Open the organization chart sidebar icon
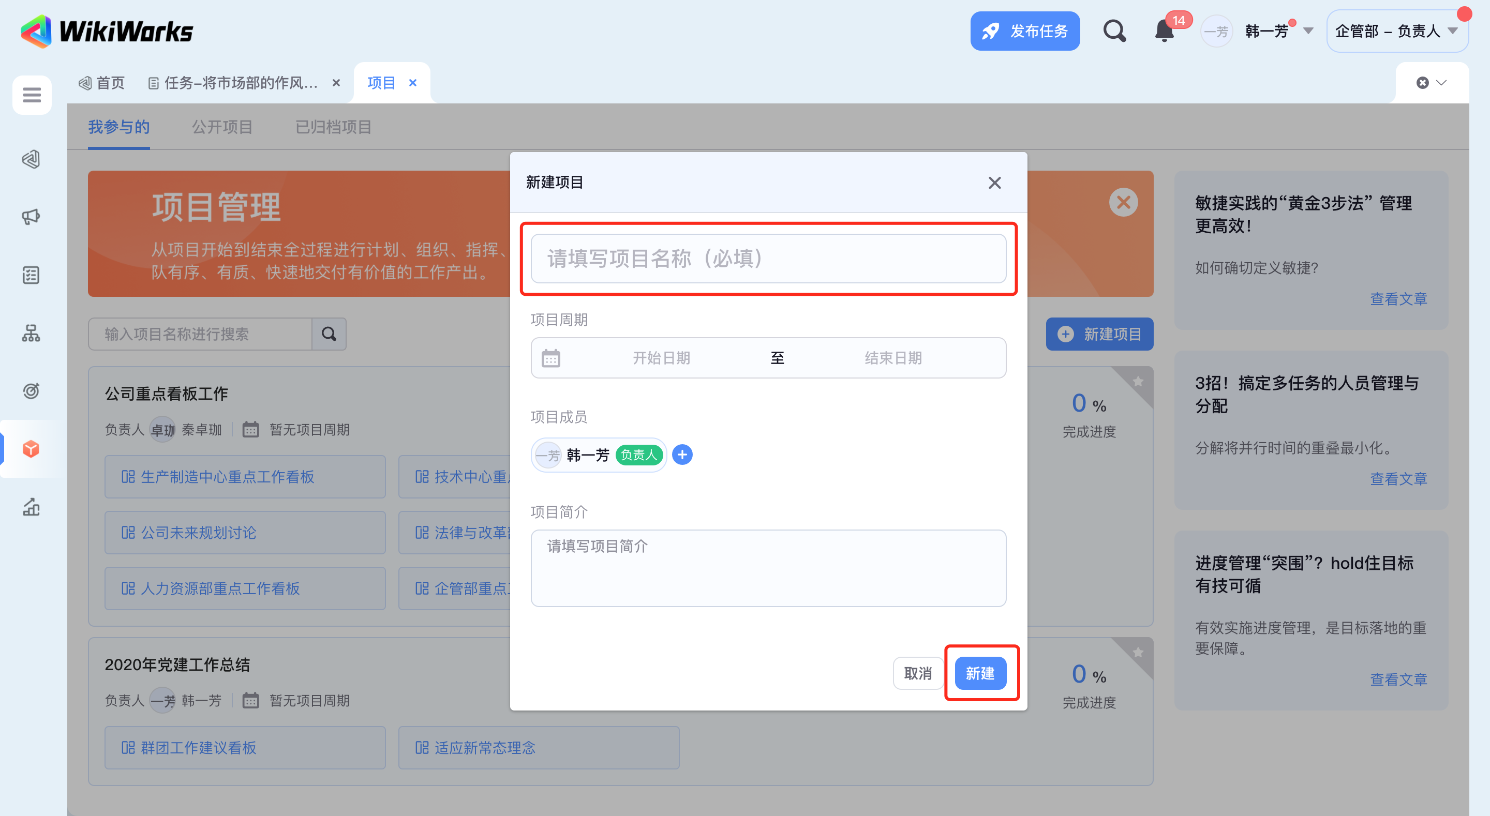This screenshot has width=1490, height=816. (31, 333)
